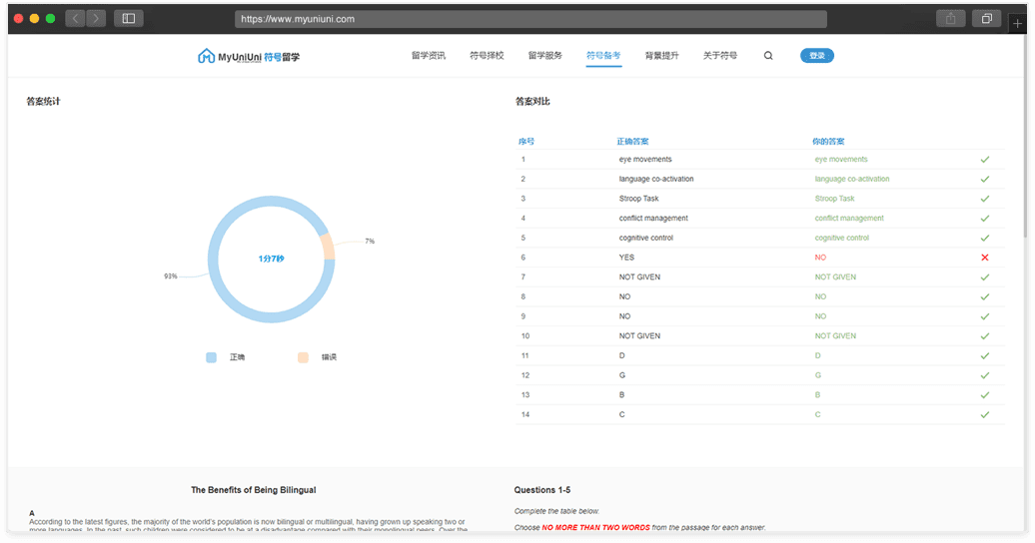1035x543 pixels.
Task: Toggle the 错误 legend orange swatch
Action: point(303,356)
